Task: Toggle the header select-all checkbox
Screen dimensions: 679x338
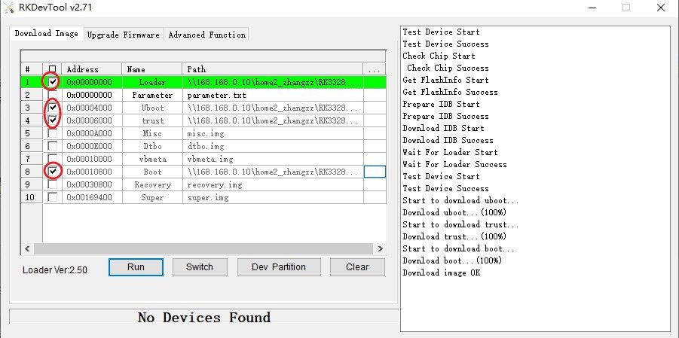Action: [53, 69]
